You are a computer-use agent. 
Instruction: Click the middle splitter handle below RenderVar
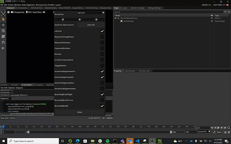coord(80,19)
